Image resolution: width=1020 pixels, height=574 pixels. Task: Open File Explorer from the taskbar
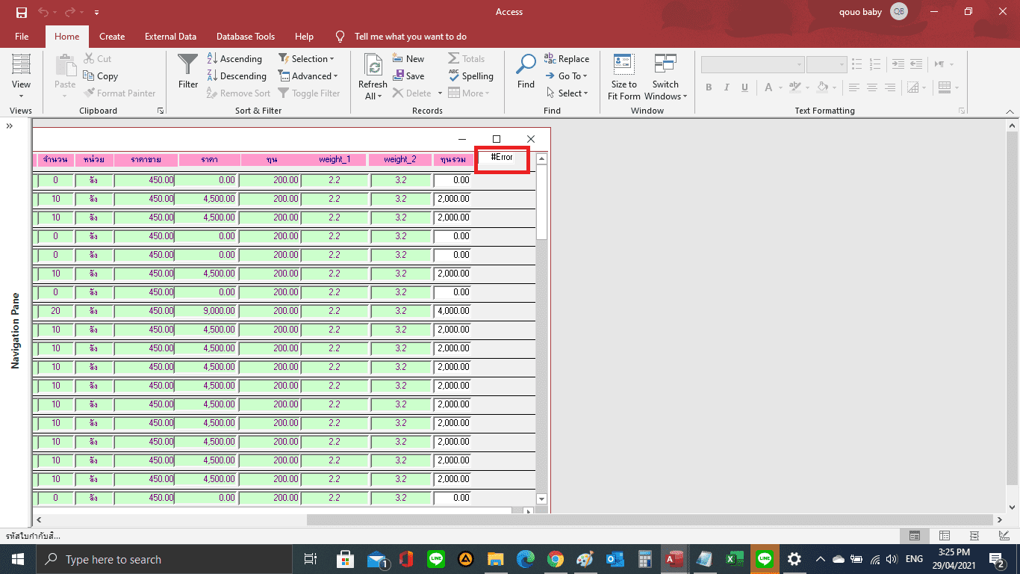pyautogui.click(x=495, y=559)
